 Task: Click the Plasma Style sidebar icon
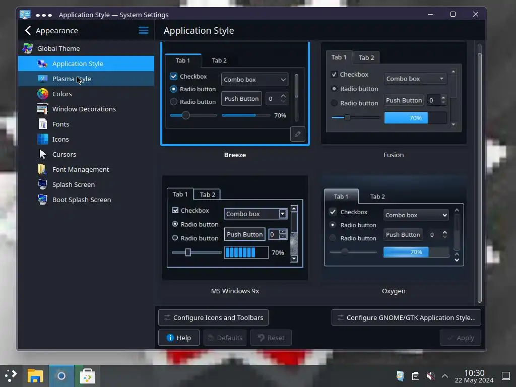pos(42,79)
